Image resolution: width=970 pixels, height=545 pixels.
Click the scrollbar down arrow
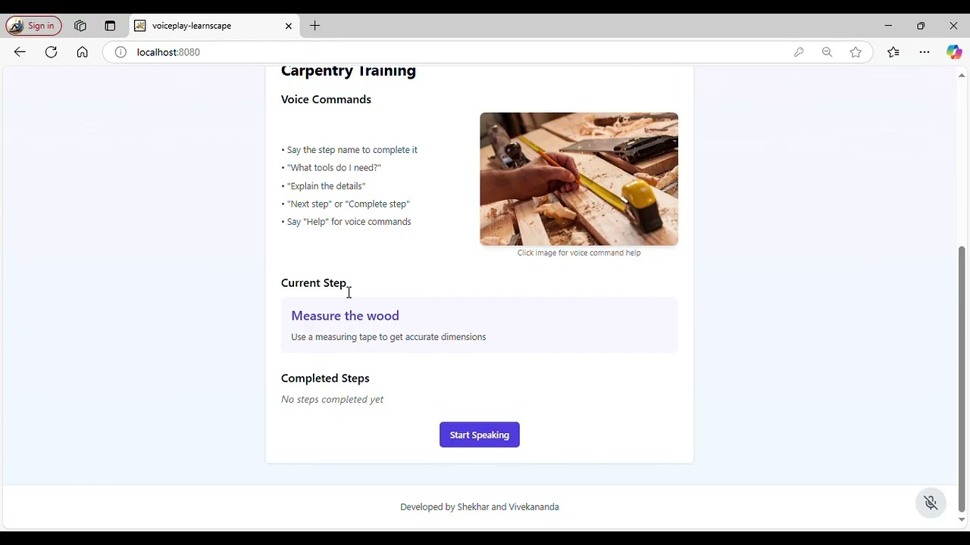pyautogui.click(x=962, y=519)
